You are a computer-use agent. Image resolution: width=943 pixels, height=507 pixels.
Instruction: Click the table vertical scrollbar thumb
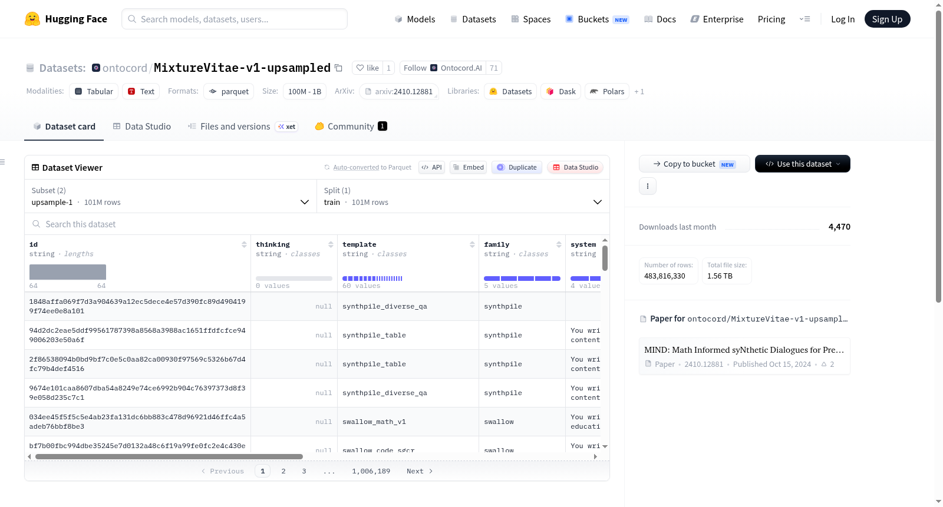click(605, 258)
